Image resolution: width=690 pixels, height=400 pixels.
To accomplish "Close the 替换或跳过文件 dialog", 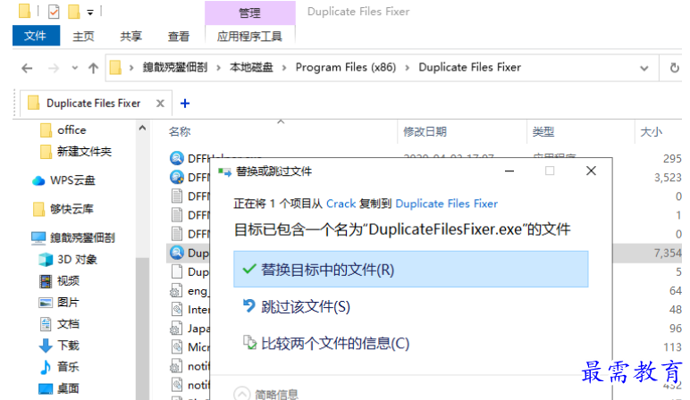I will [591, 171].
